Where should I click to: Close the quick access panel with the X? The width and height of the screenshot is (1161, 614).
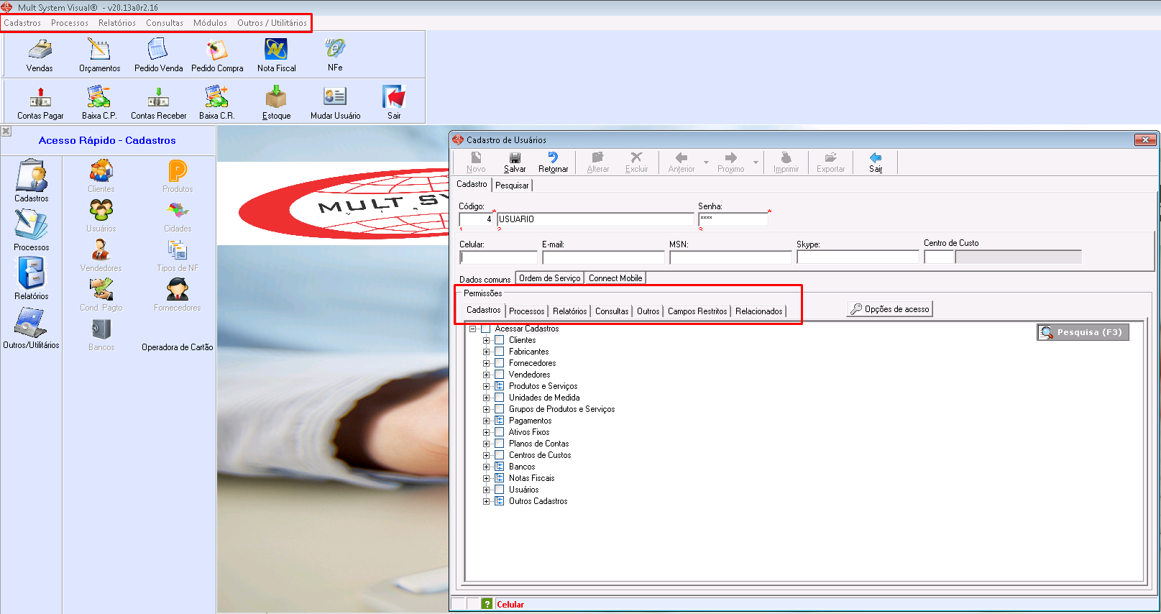tap(6, 131)
